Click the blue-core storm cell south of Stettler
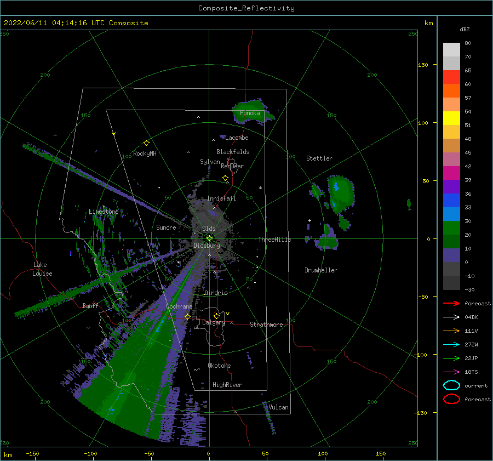The width and height of the screenshot is (493, 461). coord(341,193)
